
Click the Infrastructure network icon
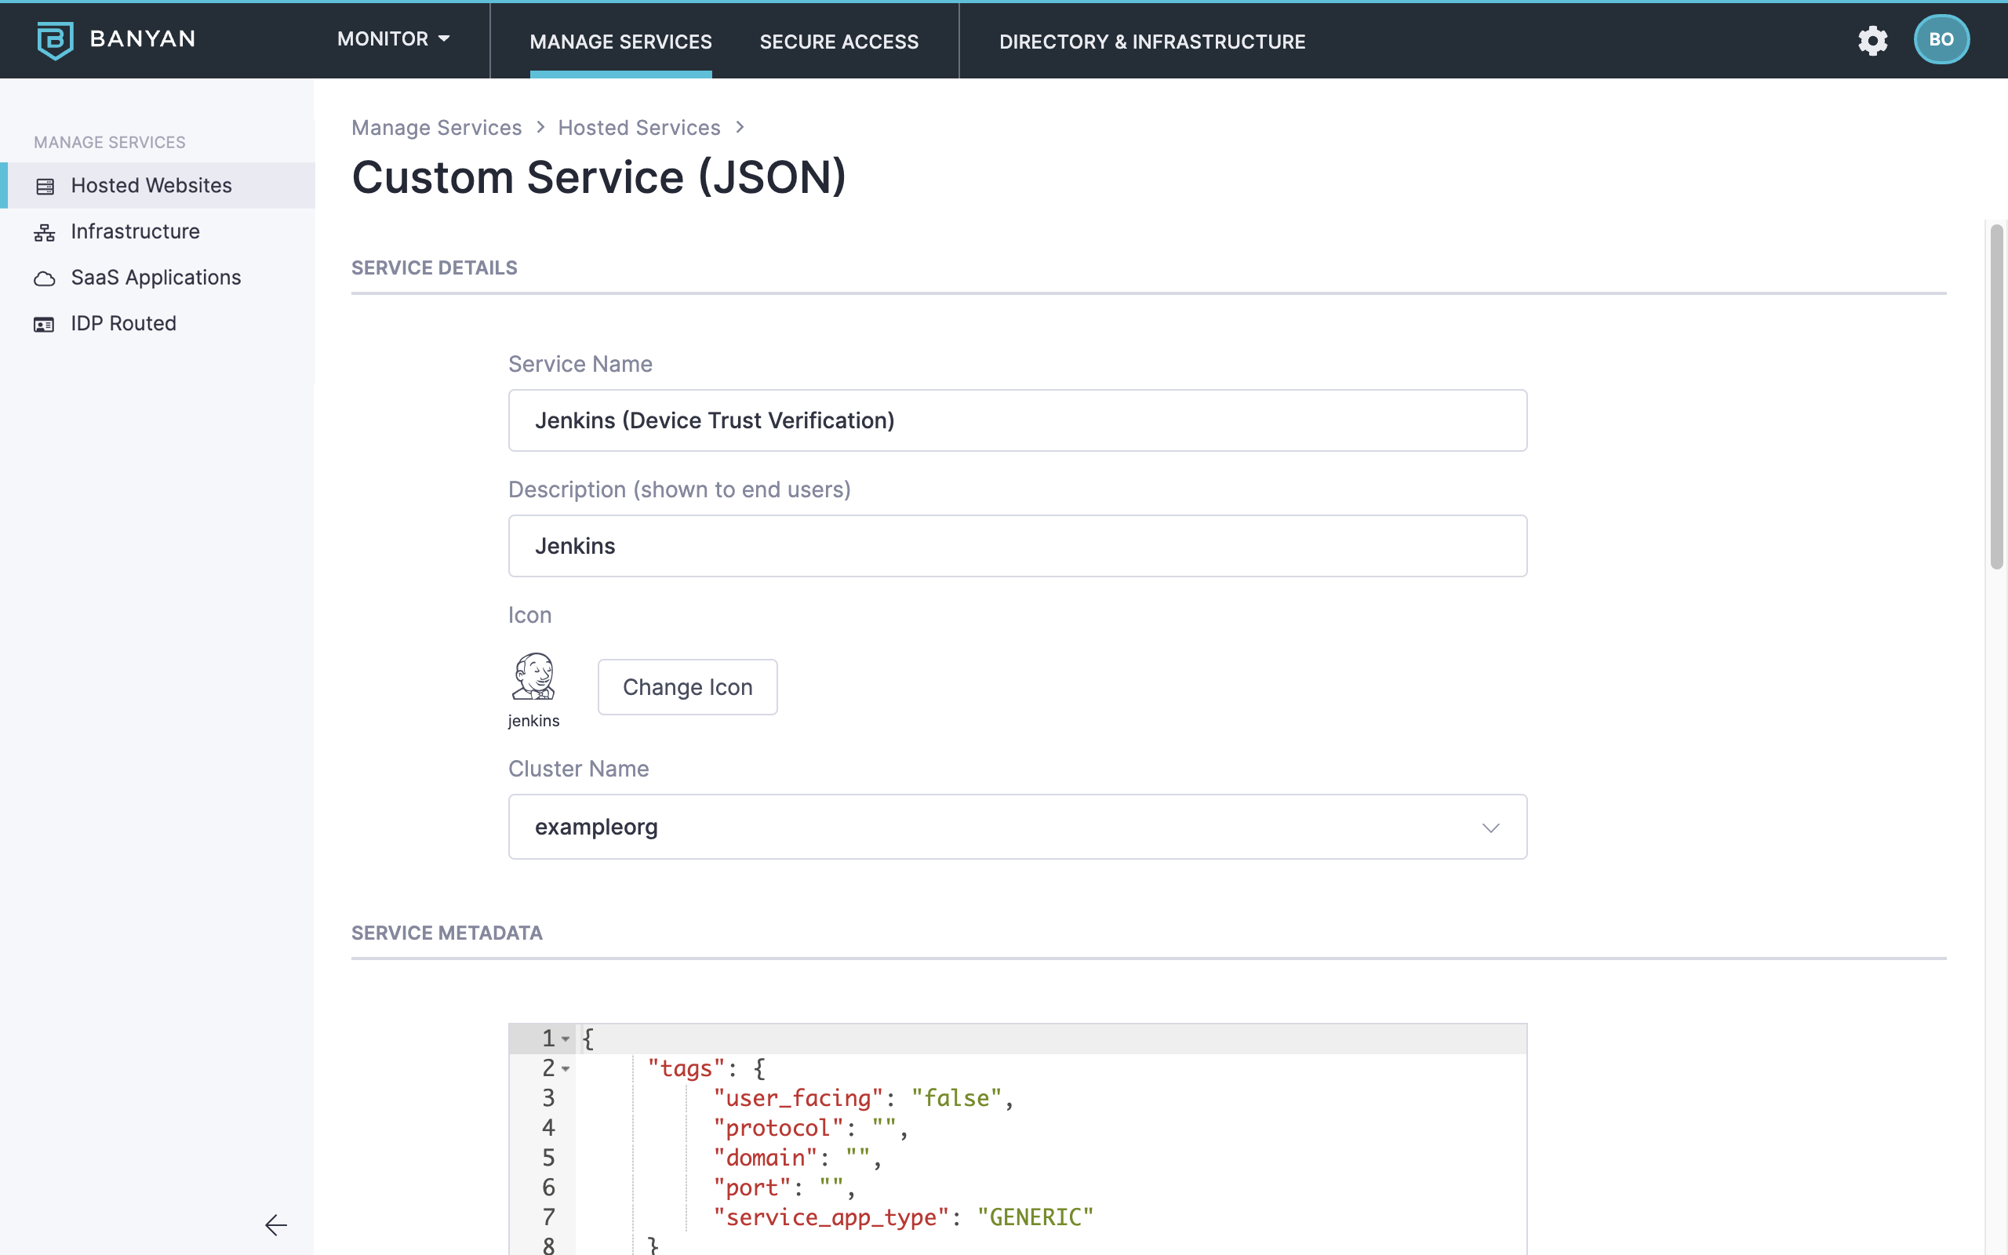45,232
